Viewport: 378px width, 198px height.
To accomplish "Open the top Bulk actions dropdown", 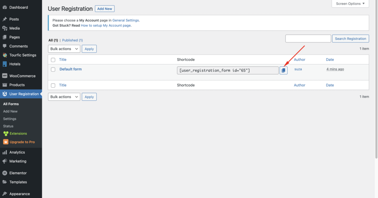I will 64,49.
